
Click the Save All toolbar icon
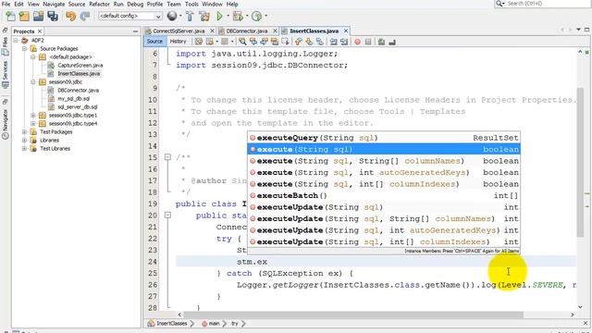point(53,16)
